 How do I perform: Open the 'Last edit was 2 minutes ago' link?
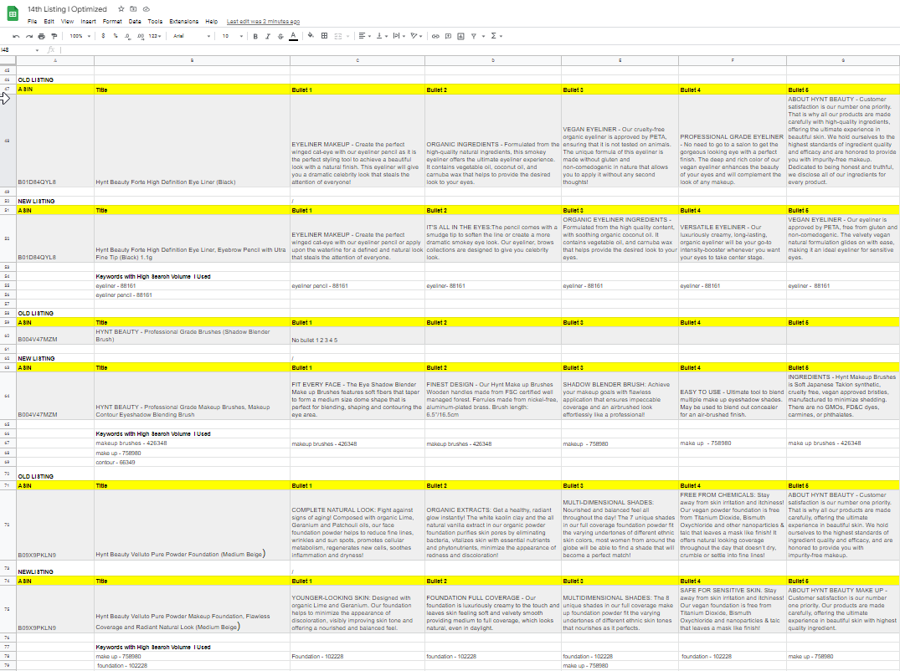263,21
